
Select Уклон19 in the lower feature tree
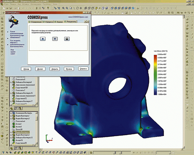pos(19,140)
